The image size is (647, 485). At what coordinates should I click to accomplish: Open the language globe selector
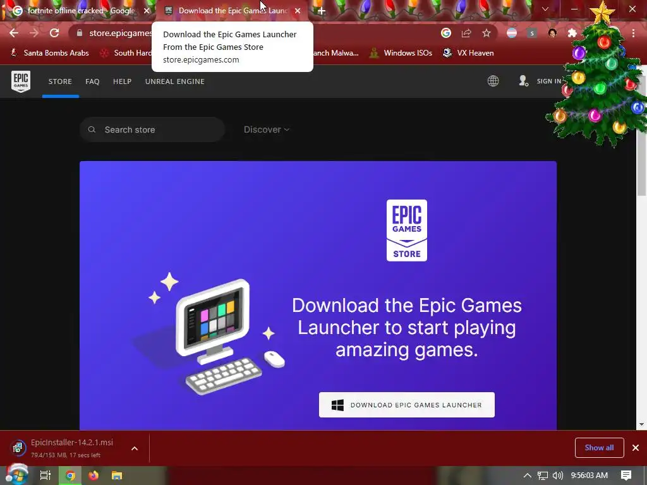click(493, 81)
